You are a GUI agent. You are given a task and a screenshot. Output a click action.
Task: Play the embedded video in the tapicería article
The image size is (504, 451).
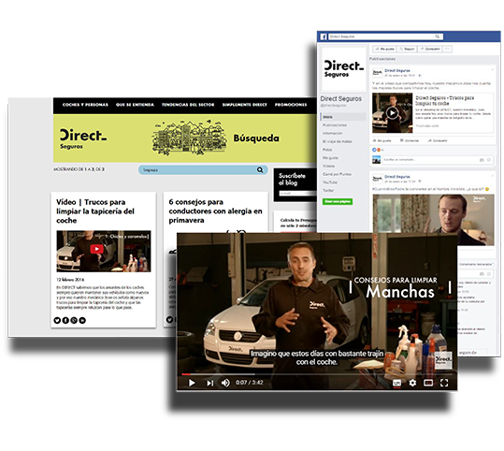(96, 249)
